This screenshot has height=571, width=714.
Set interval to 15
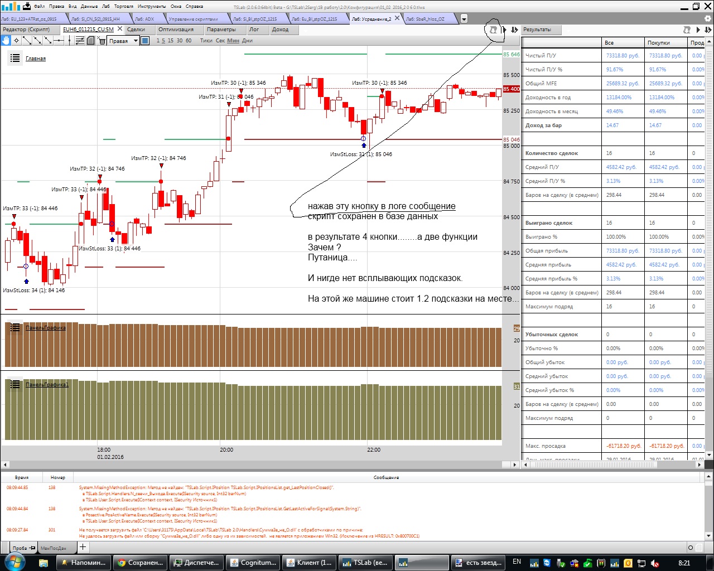click(x=171, y=40)
